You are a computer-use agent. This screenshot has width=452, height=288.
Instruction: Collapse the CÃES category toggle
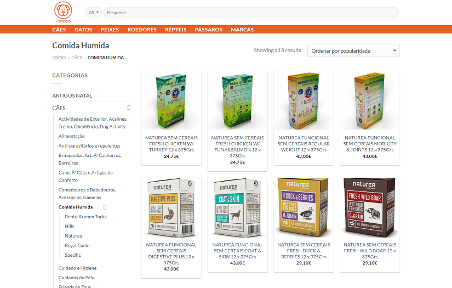tap(129, 108)
